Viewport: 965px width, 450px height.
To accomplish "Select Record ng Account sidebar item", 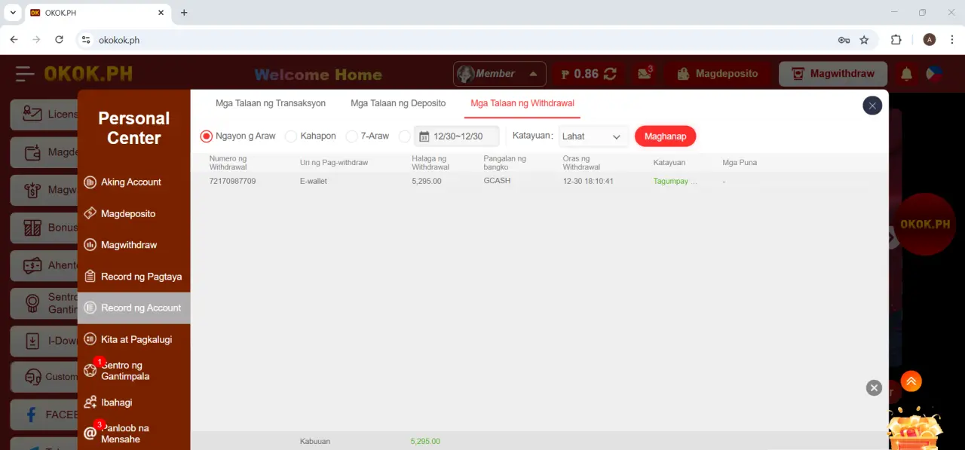I will [133, 308].
